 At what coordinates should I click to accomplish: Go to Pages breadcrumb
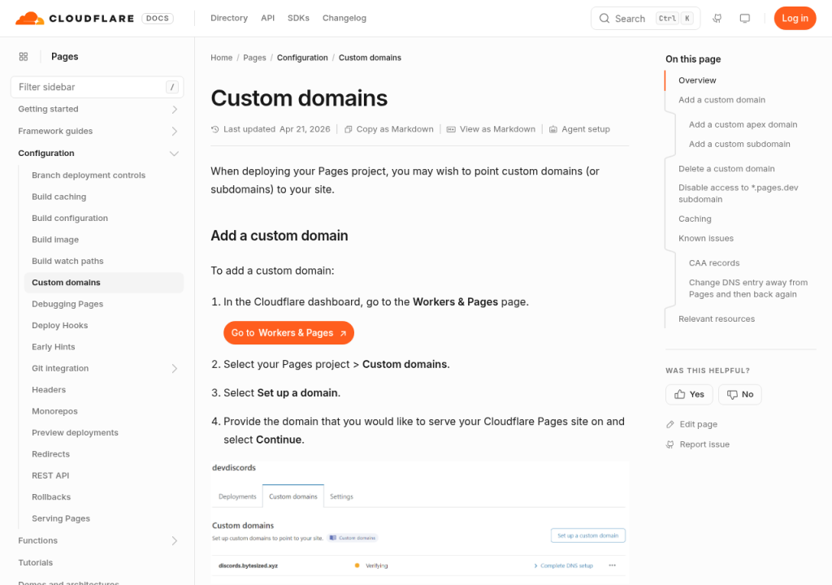coord(254,58)
